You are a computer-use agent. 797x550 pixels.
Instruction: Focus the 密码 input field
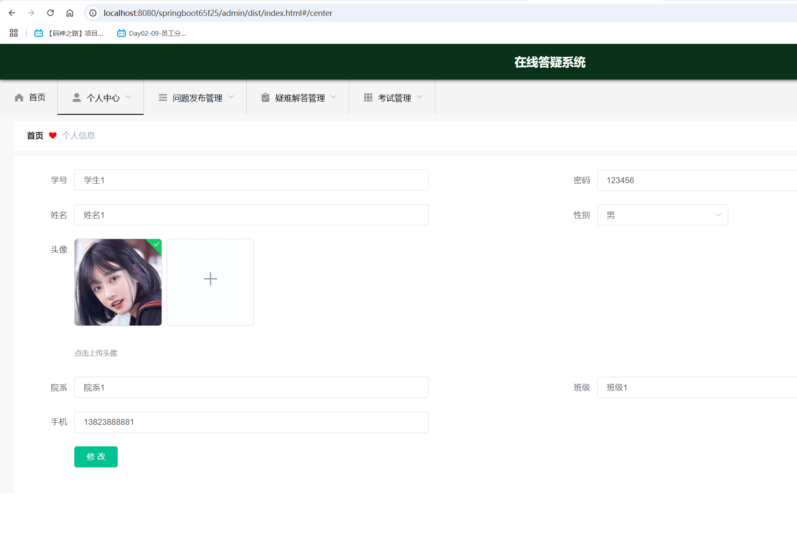pos(697,180)
